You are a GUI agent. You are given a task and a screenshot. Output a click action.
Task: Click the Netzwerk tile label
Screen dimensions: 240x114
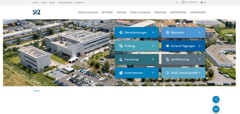pyautogui.click(x=177, y=32)
